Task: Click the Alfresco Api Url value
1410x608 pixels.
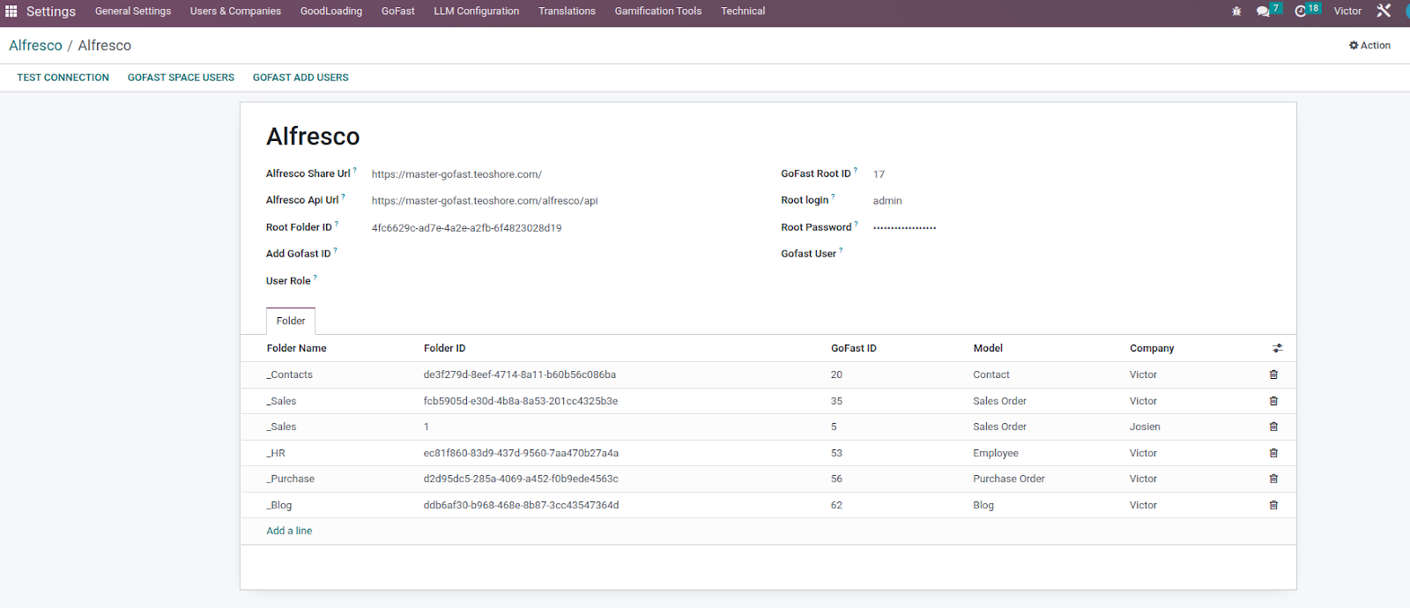Action: [485, 201]
